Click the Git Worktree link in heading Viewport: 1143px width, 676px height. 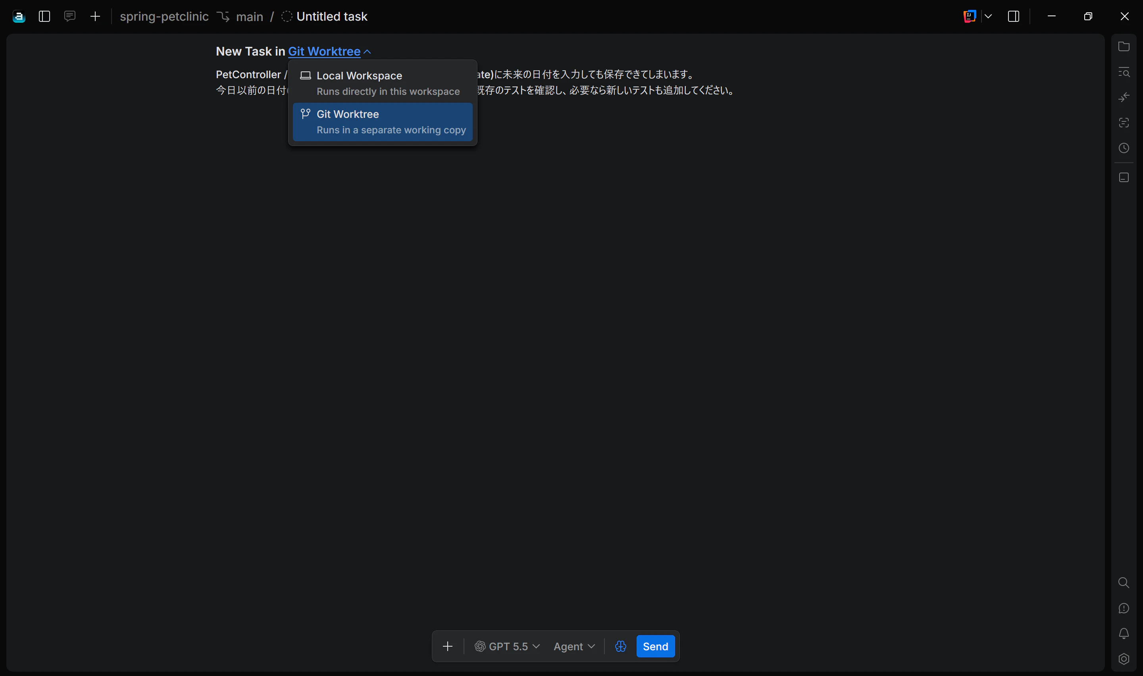[x=324, y=52]
